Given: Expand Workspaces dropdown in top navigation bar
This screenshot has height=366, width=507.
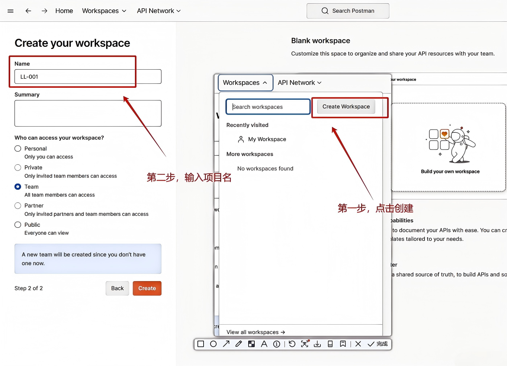Looking at the screenshot, I should coord(104,11).
